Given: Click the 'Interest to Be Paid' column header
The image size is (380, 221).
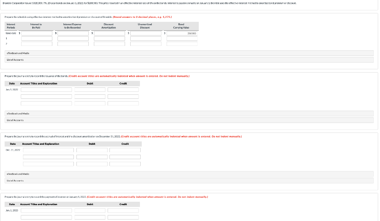Looking at the screenshot, I should click(x=36, y=26).
